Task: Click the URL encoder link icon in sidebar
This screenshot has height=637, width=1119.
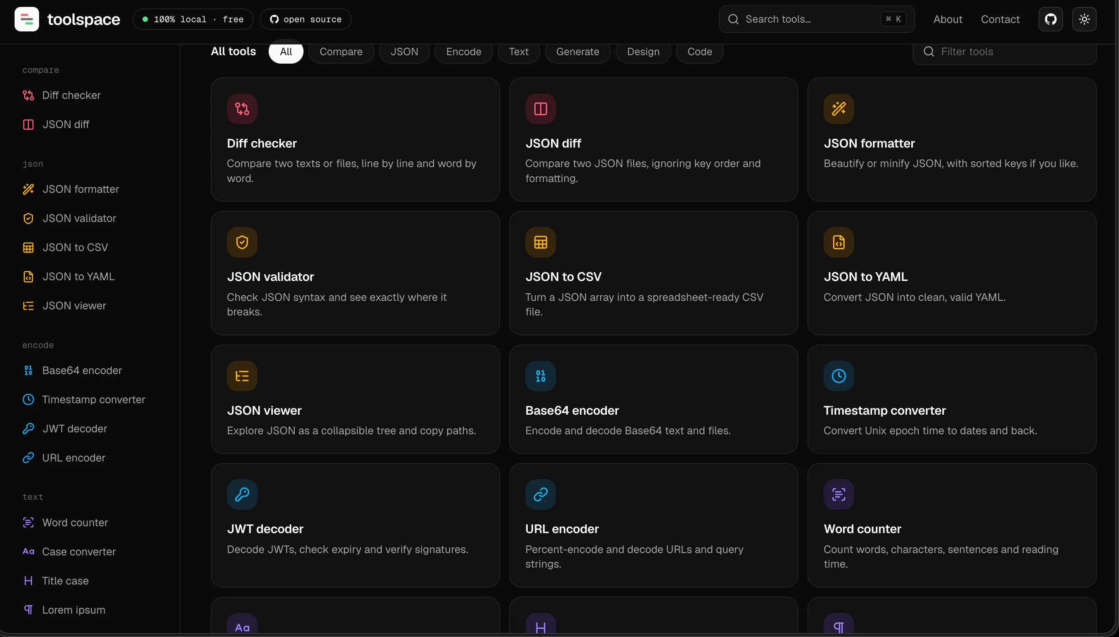Action: 28,458
